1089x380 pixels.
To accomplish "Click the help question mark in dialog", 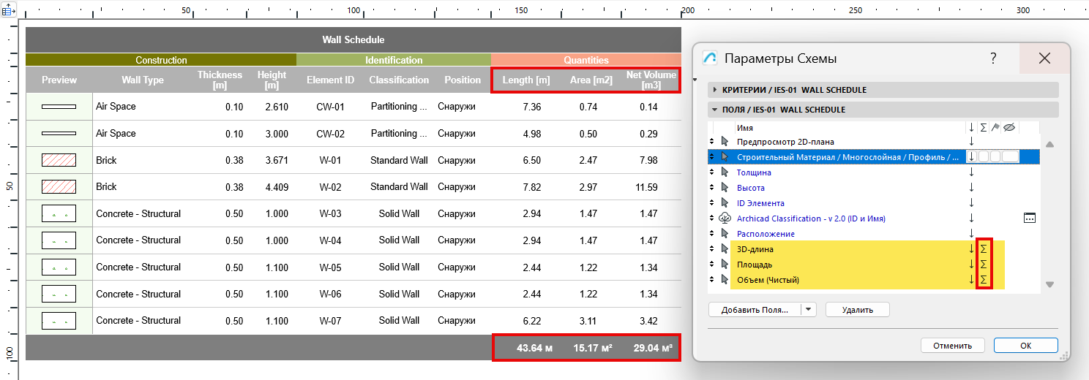I will [993, 58].
